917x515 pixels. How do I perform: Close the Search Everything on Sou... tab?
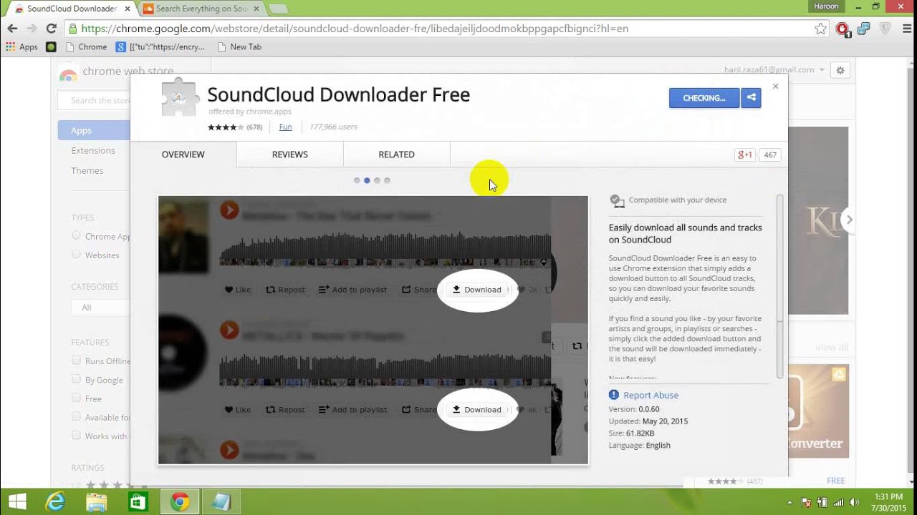(x=256, y=9)
